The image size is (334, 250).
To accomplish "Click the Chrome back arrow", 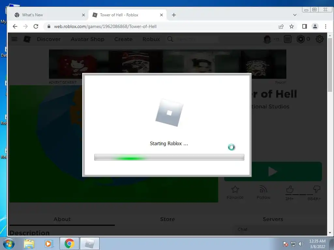I will (15, 26).
